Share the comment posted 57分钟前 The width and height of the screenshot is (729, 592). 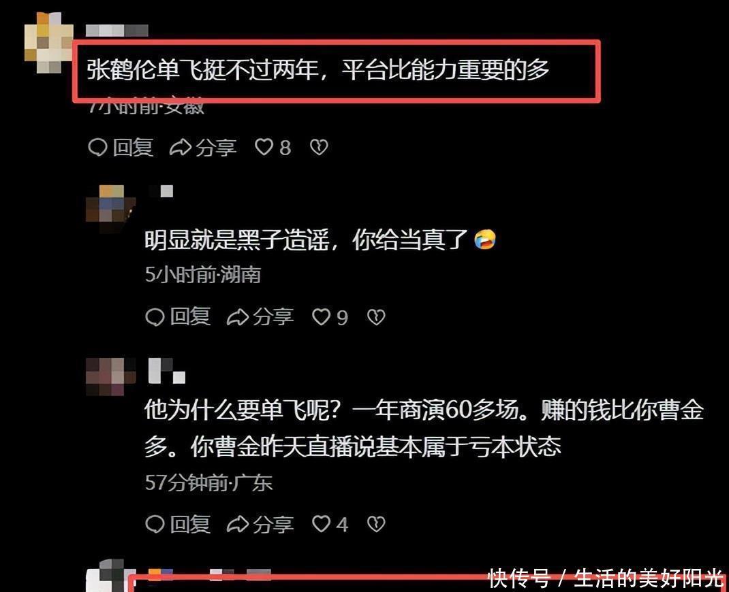point(260,524)
